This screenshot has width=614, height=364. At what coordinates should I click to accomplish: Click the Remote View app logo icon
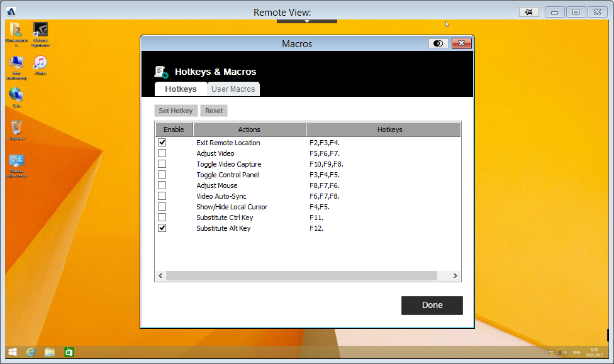tap(11, 12)
